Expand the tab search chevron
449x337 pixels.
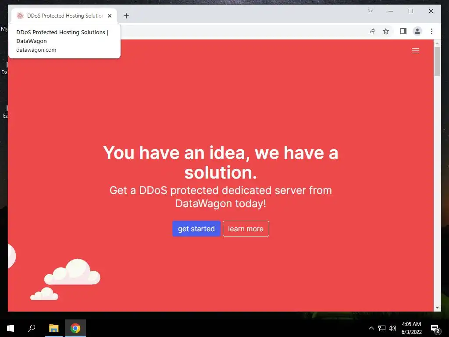[370, 11]
